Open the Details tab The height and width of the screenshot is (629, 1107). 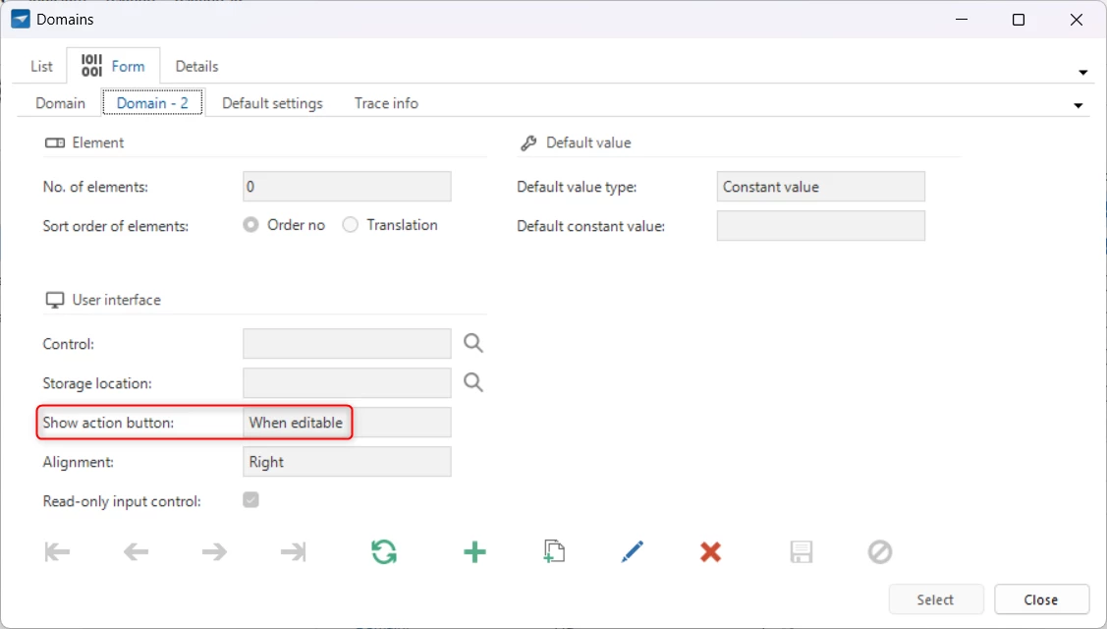196,67
